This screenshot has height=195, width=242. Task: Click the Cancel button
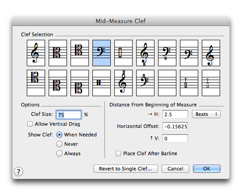tap(175, 169)
